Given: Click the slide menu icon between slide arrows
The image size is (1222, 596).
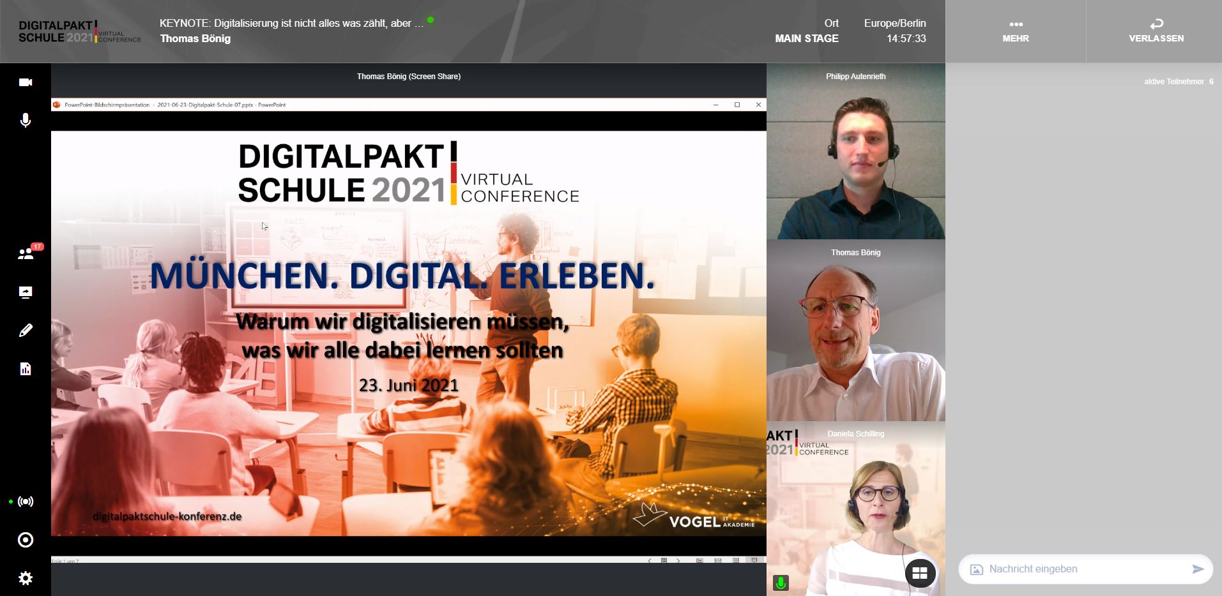Looking at the screenshot, I should (x=664, y=560).
